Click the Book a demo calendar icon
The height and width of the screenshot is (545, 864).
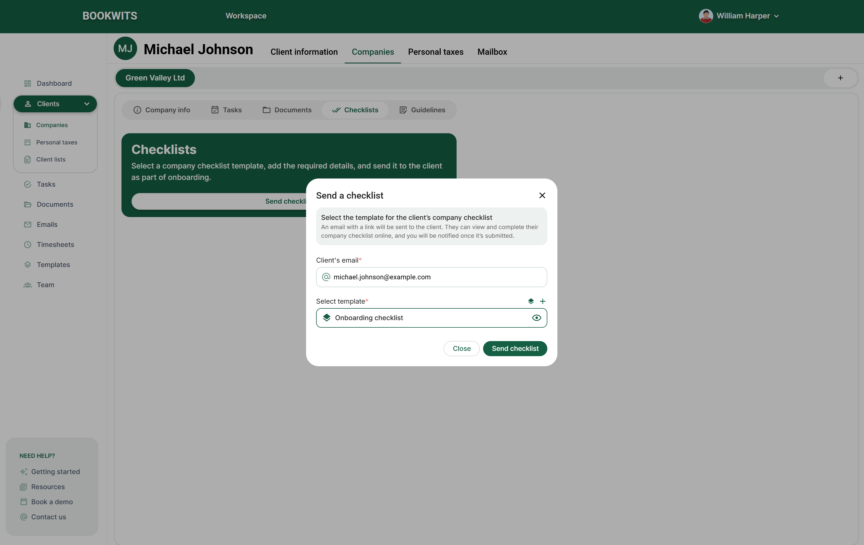24,502
